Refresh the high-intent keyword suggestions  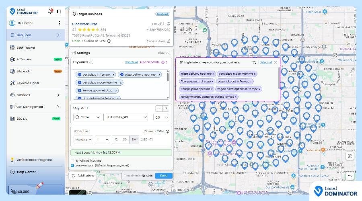click(x=254, y=63)
